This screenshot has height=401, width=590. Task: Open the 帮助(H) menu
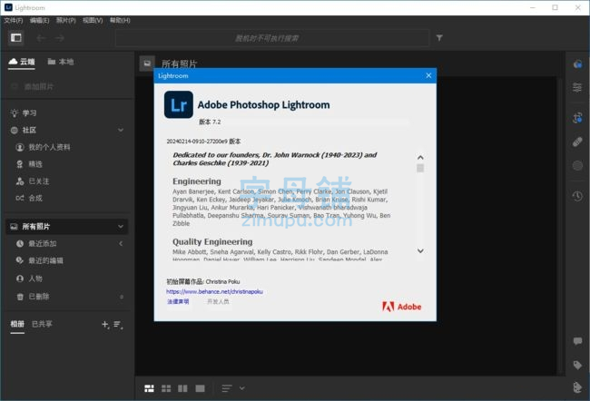[120, 20]
